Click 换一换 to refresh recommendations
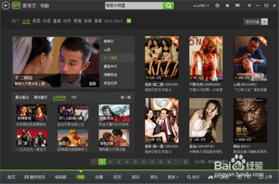 pos(126,97)
